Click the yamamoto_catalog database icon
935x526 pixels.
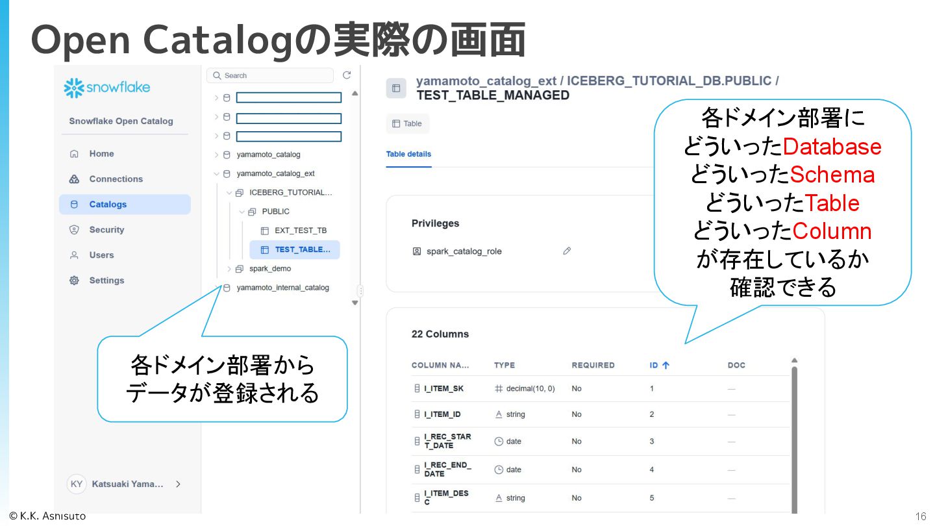click(x=227, y=155)
